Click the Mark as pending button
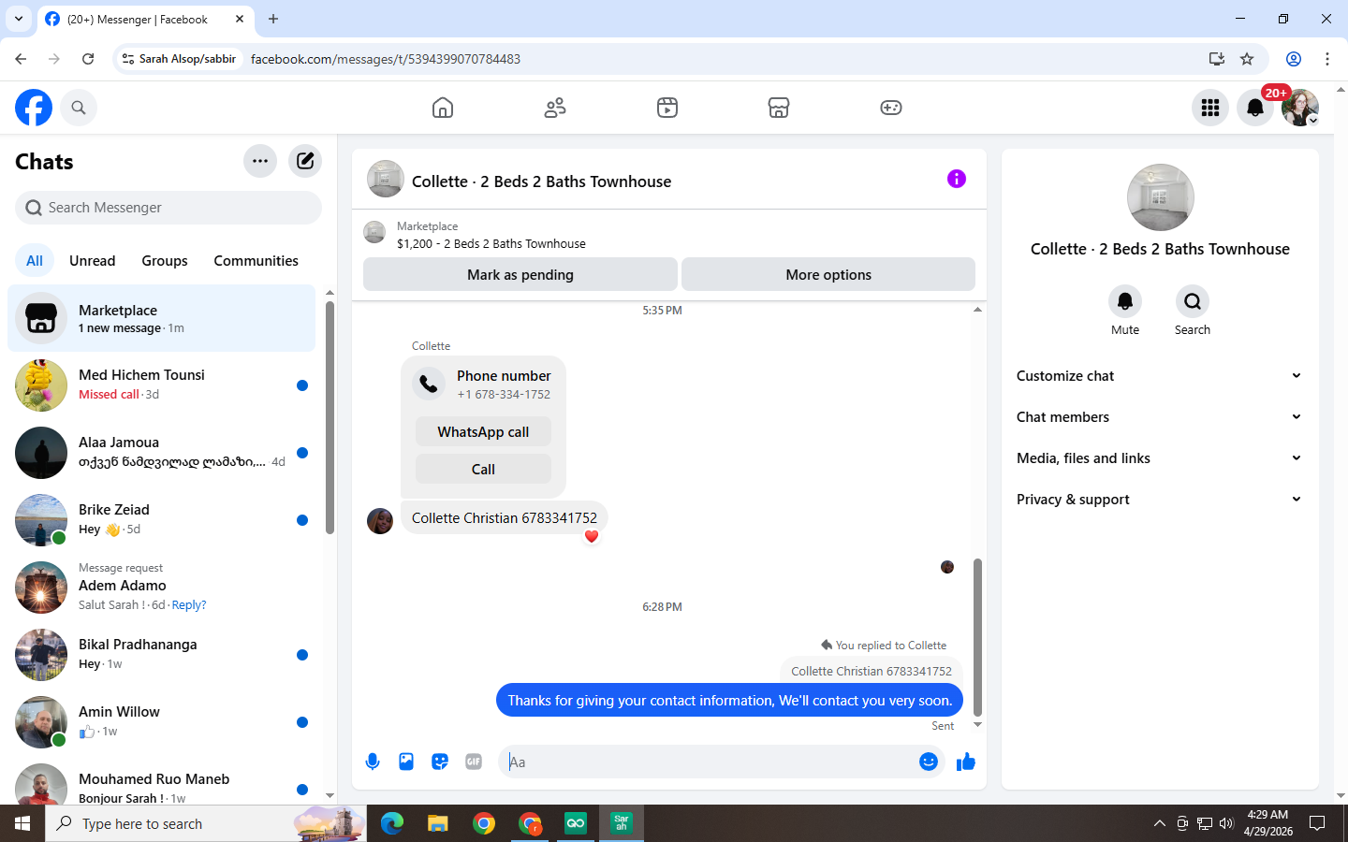Viewport: 1348px width, 842px height. [520, 275]
